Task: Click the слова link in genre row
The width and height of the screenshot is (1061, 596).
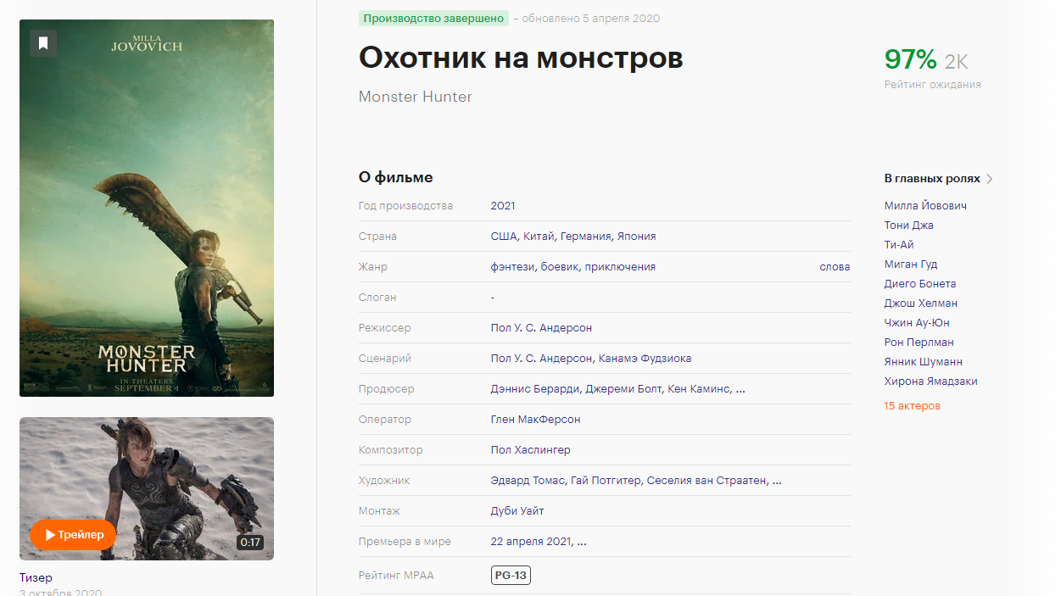Action: click(x=835, y=267)
